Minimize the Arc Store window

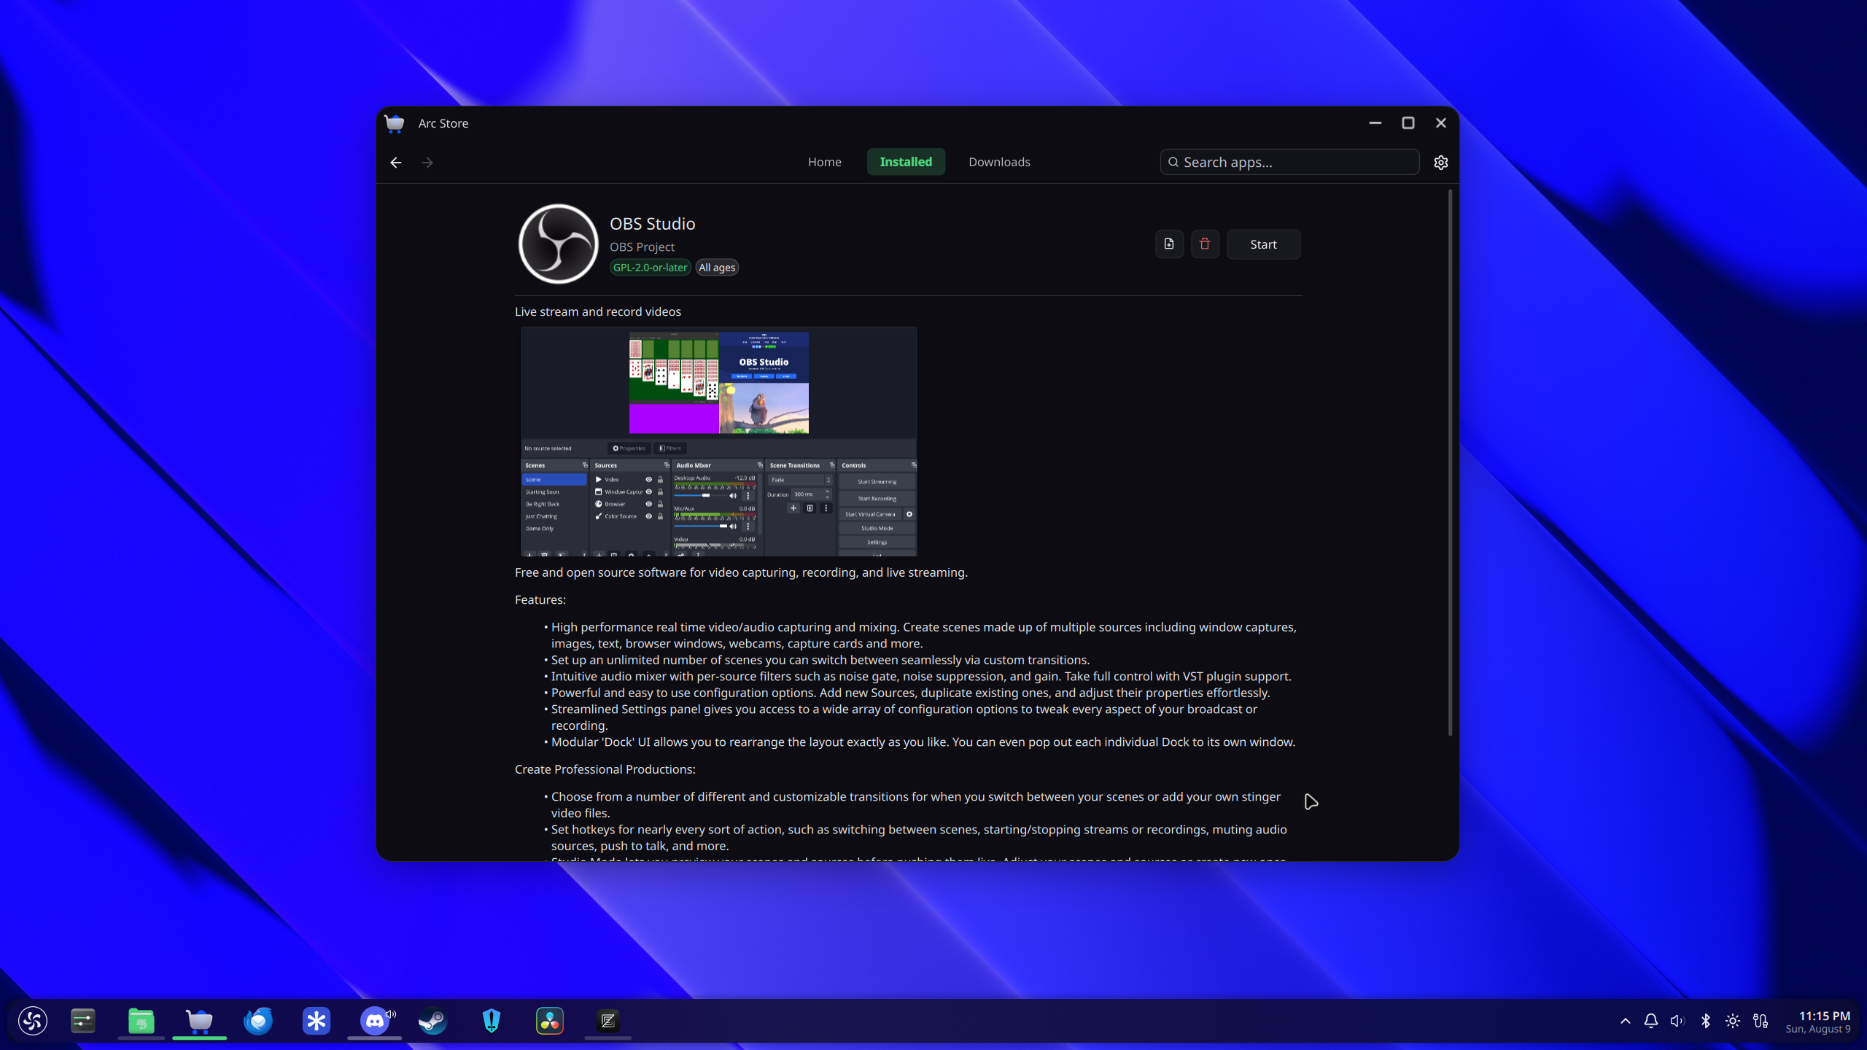click(x=1375, y=123)
